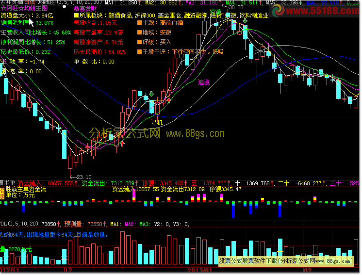Open the 指标 icon beside 胜赢主单资金流
The width and height of the screenshot is (362, 275).
(2, 194)
